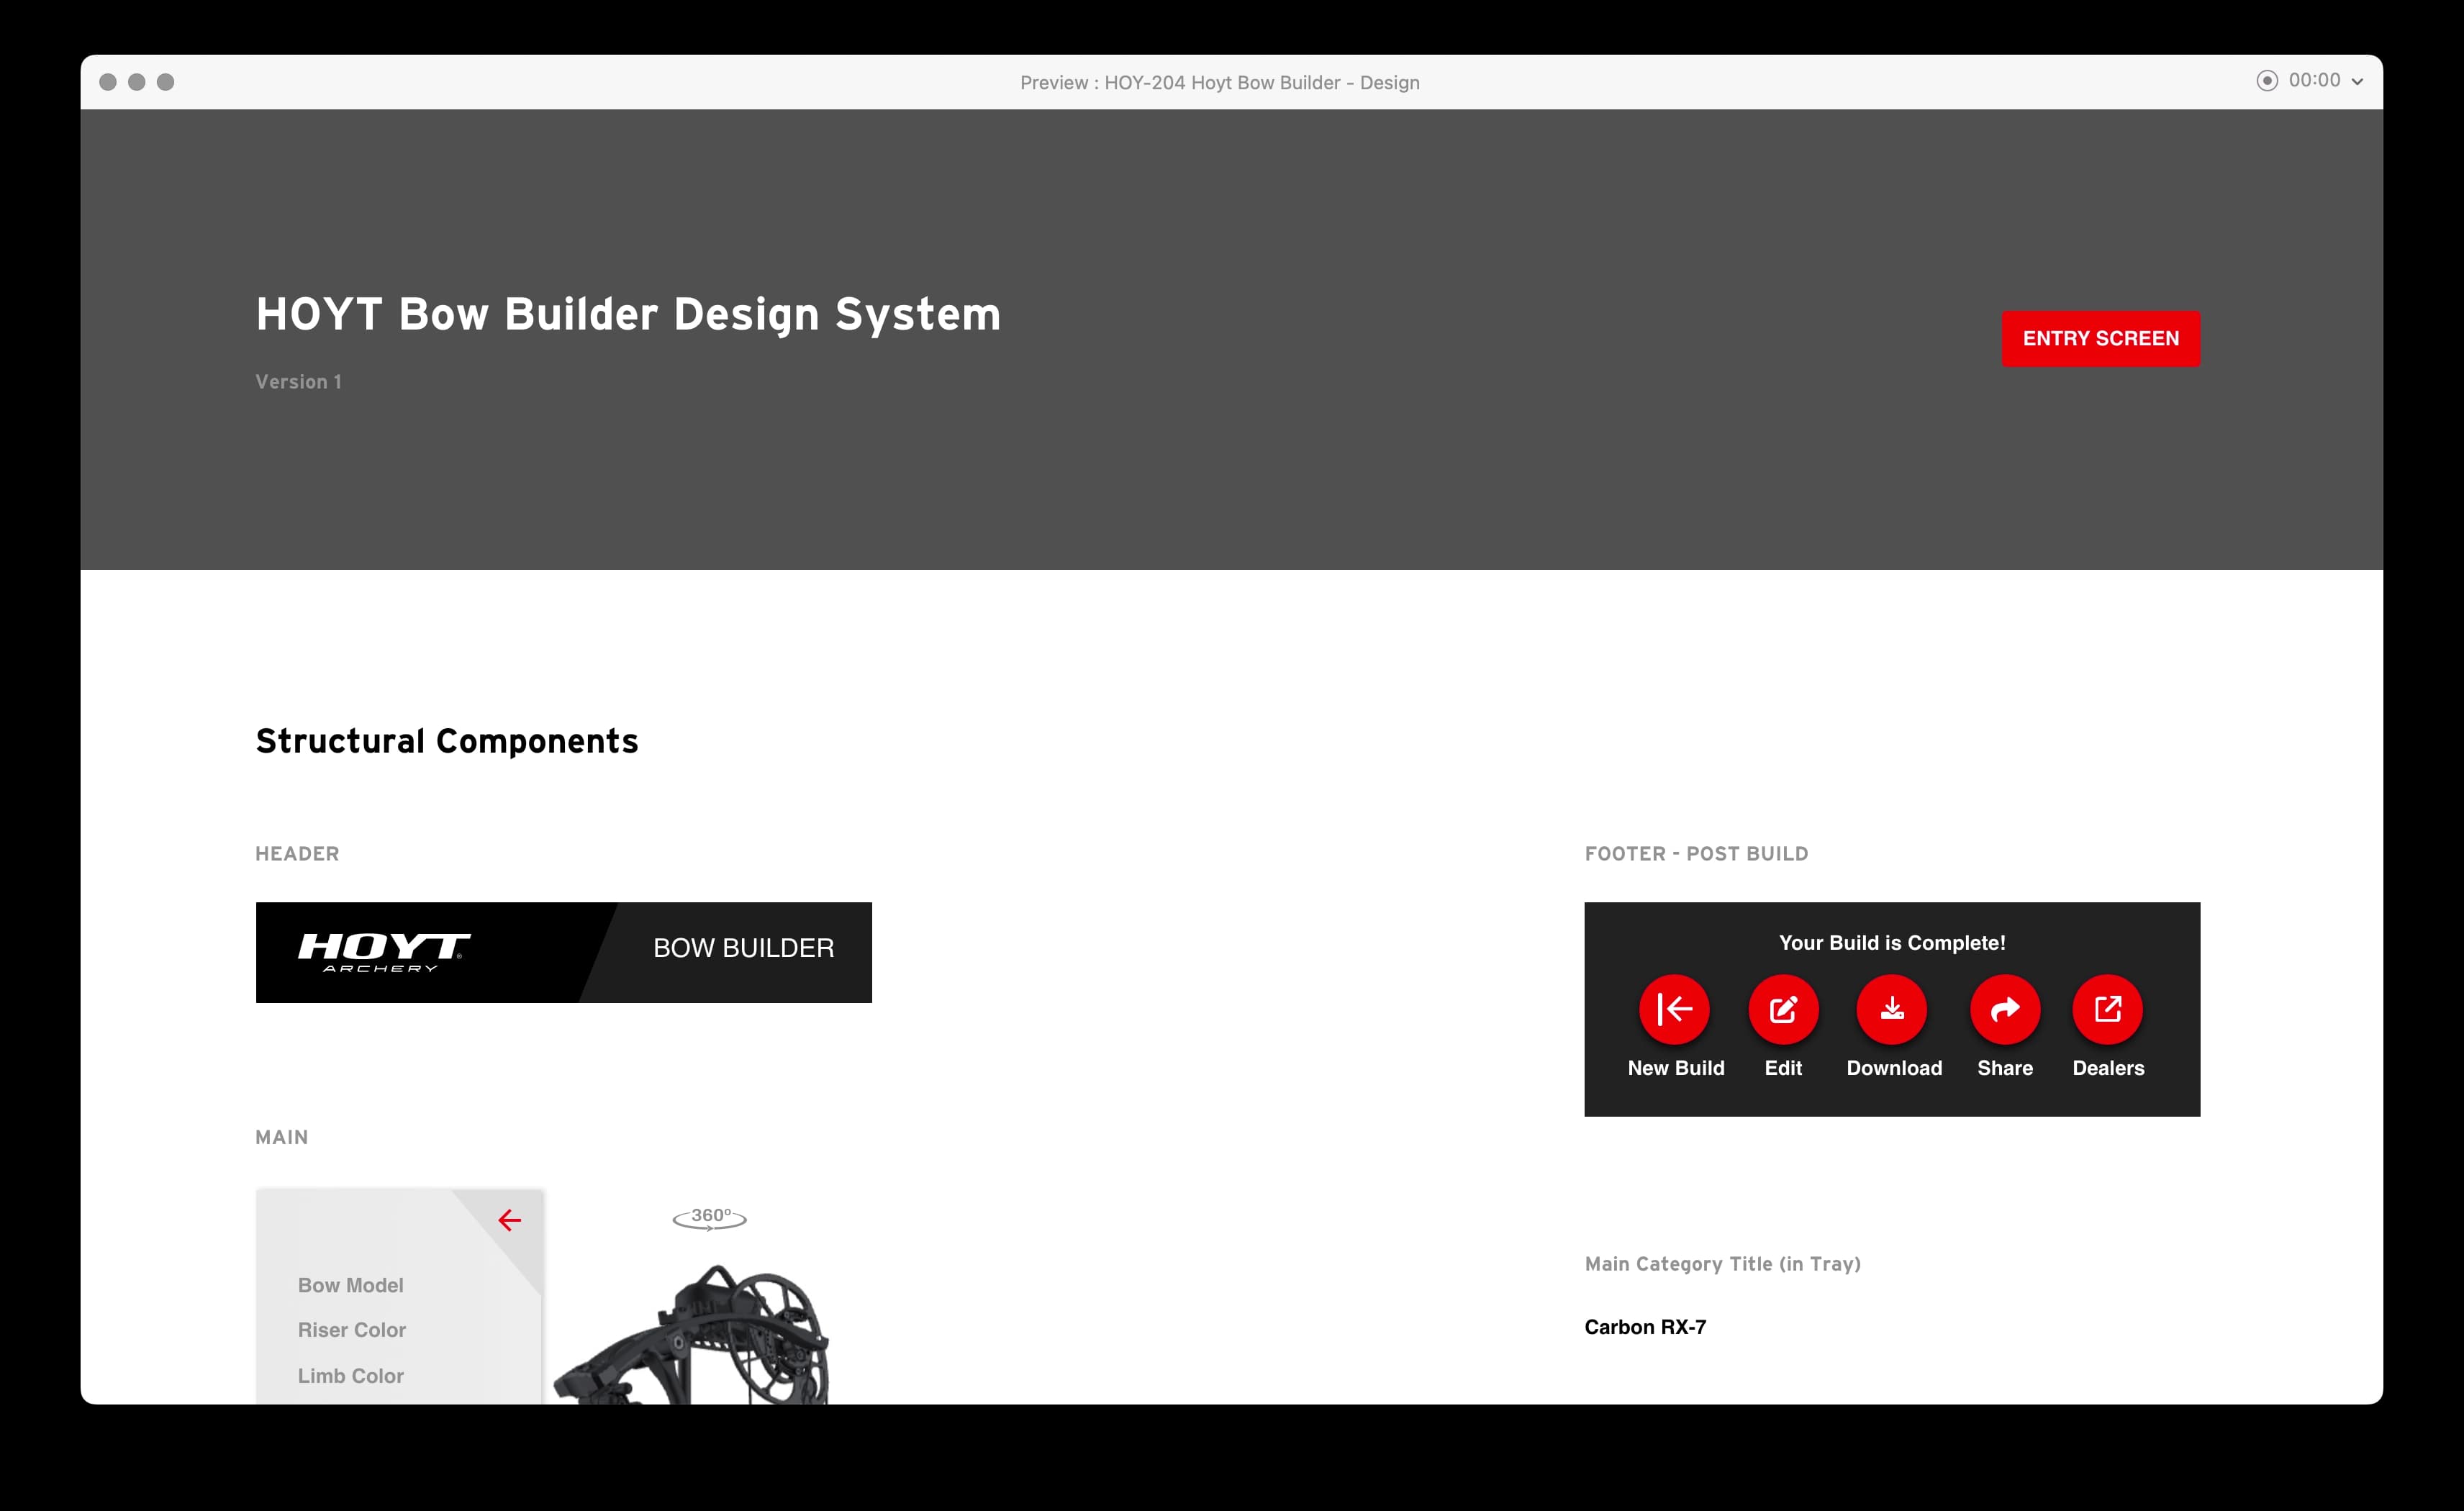The width and height of the screenshot is (2464, 1511).
Task: Select Limb Color in tray menu
Action: 350,1376
